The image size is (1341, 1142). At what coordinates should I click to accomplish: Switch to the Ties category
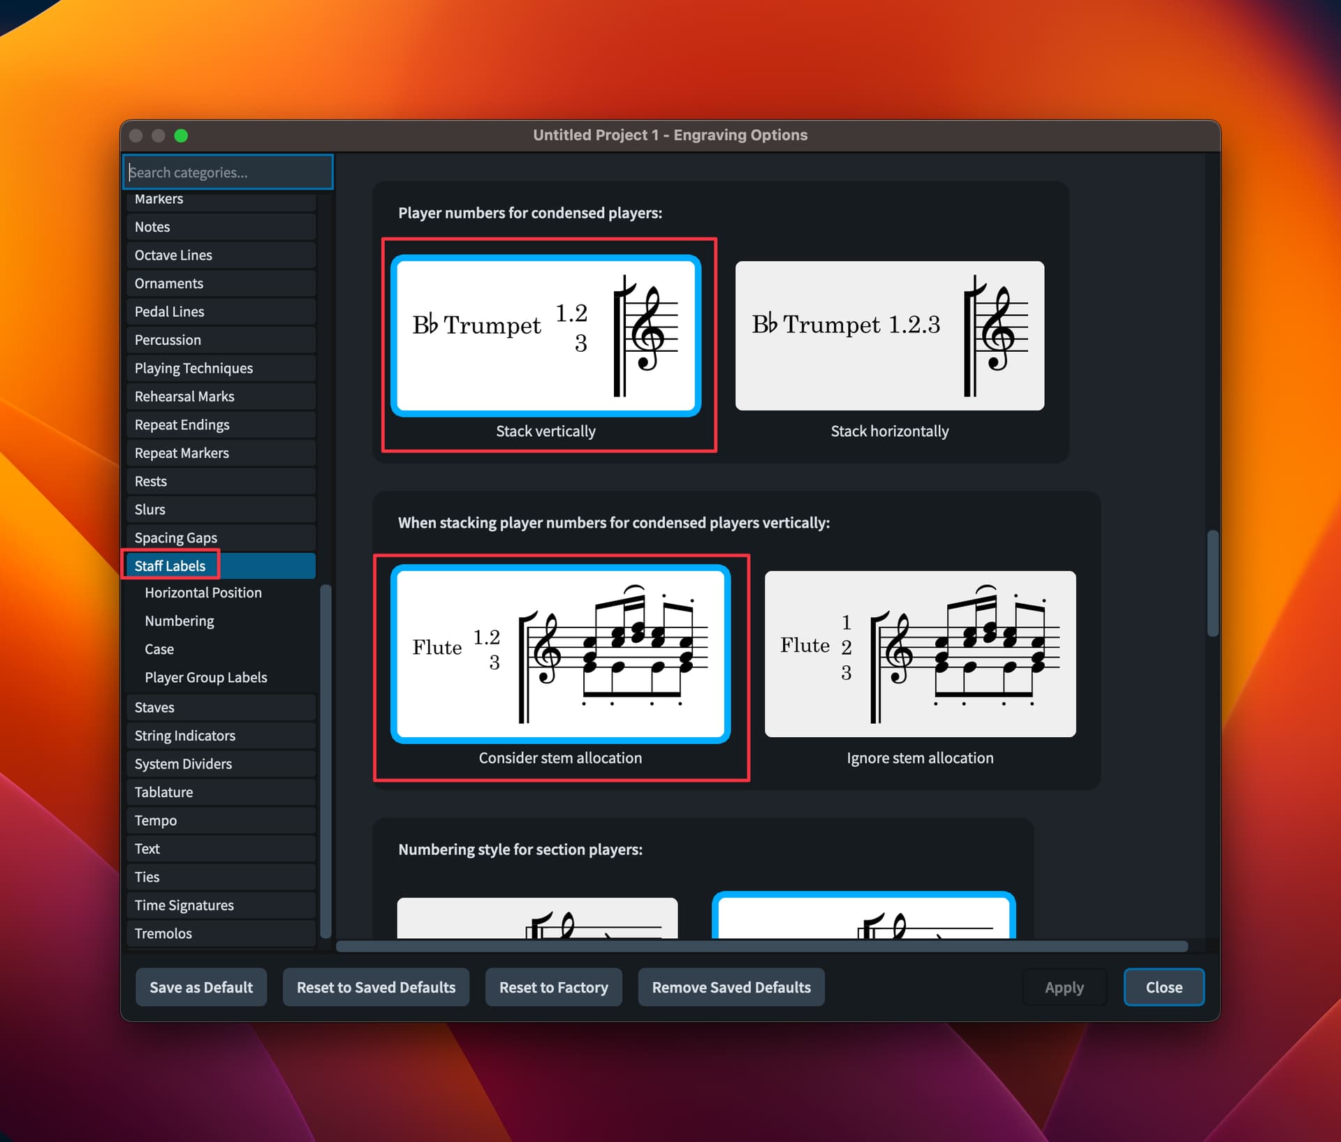pos(221,877)
